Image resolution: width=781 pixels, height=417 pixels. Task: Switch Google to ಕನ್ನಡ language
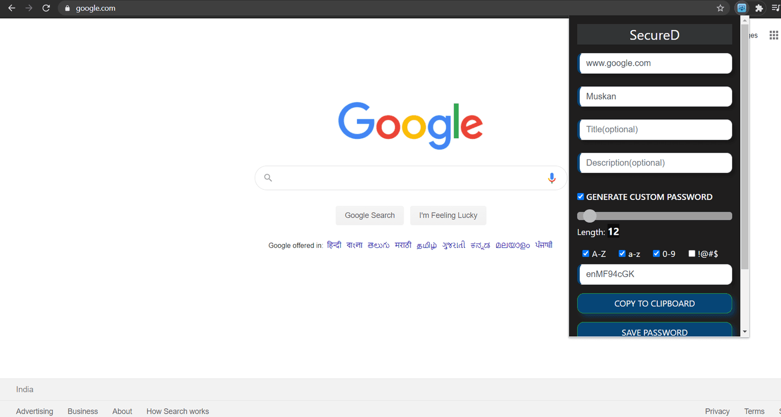pyautogui.click(x=480, y=245)
